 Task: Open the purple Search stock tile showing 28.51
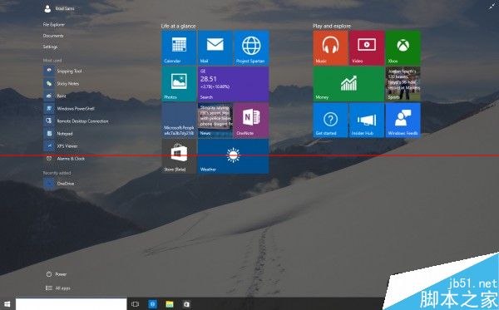(x=233, y=84)
